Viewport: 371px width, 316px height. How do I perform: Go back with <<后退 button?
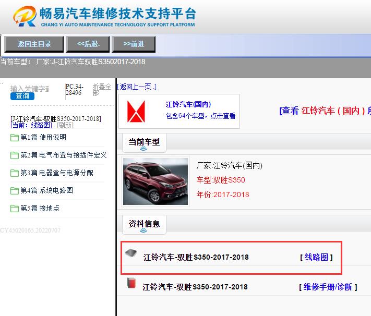click(88, 44)
